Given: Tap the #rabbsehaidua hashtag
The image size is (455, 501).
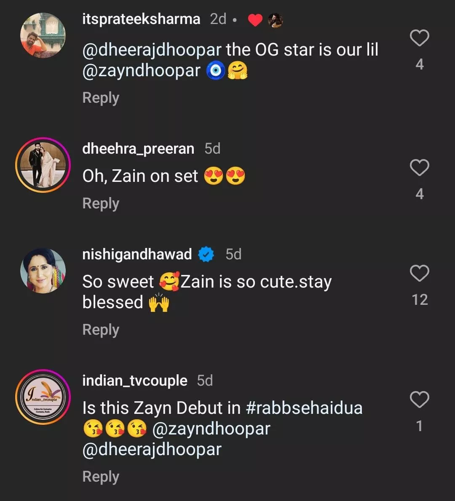Looking at the screenshot, I should pos(304,408).
